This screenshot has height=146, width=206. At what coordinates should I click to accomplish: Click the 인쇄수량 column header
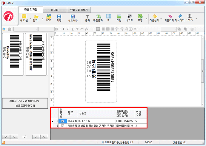click(141, 113)
